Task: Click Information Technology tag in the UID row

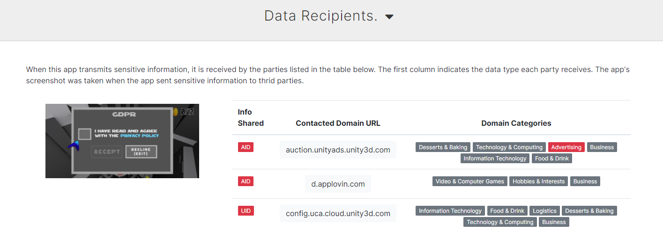Action: 450,211
